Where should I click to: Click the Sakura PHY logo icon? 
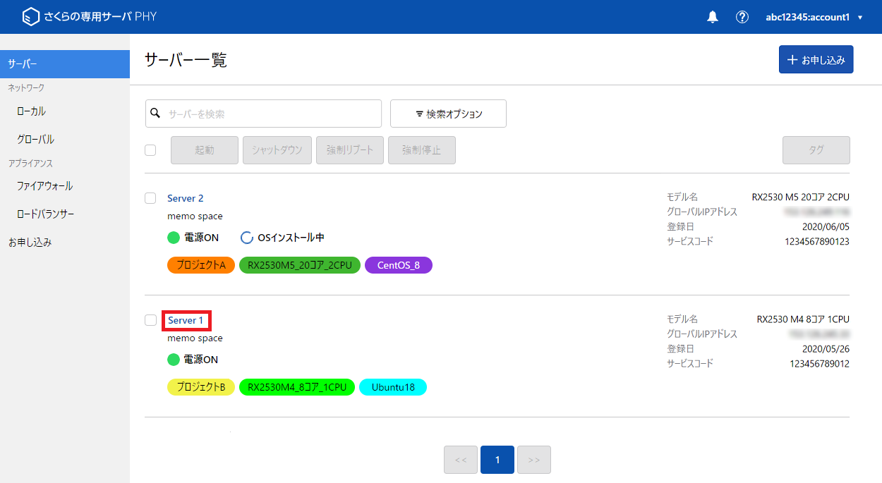click(31, 15)
